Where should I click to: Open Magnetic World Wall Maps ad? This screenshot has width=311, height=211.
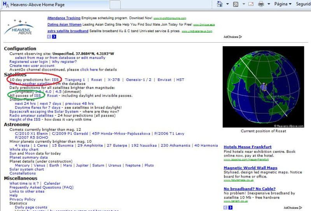point(250,168)
